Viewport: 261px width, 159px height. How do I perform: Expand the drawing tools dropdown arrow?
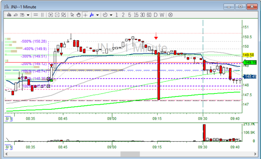coord(97,15)
